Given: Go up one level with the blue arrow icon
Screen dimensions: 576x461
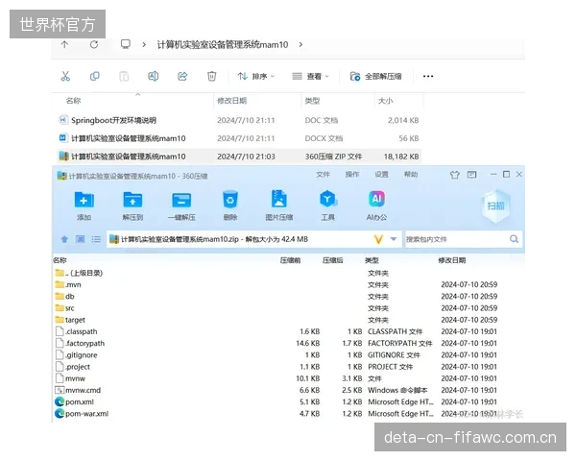Looking at the screenshot, I should (64, 239).
